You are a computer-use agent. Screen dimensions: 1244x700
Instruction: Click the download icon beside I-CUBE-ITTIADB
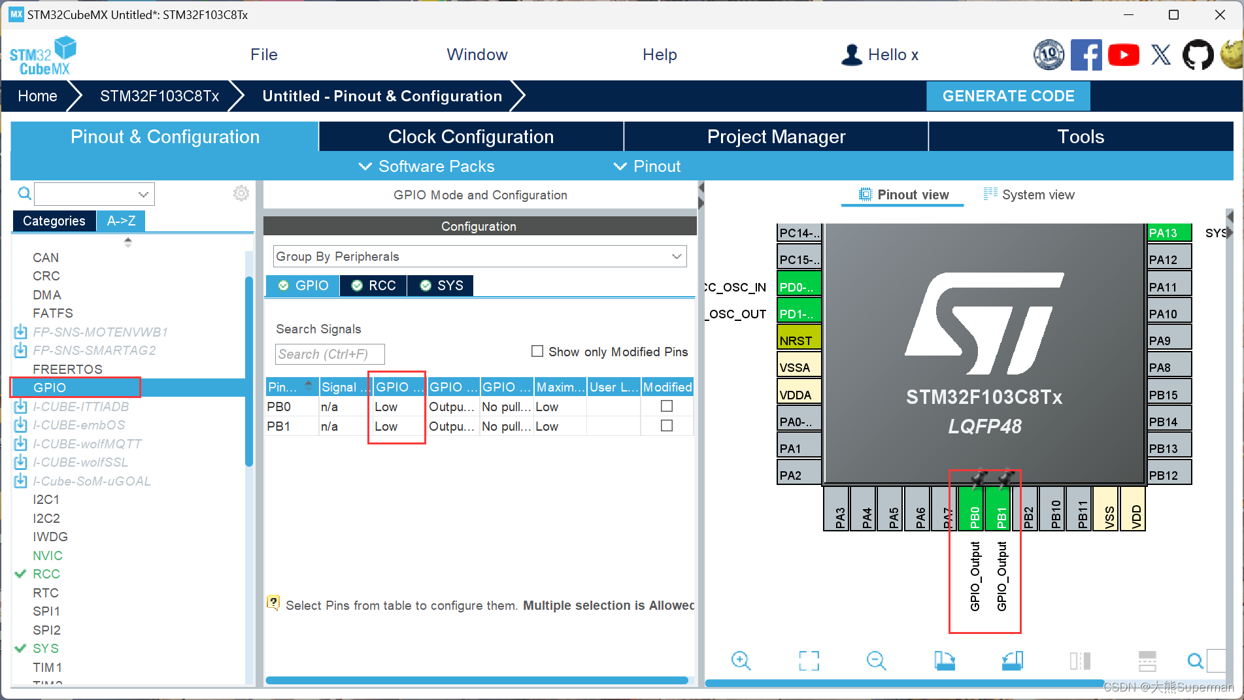click(x=20, y=406)
